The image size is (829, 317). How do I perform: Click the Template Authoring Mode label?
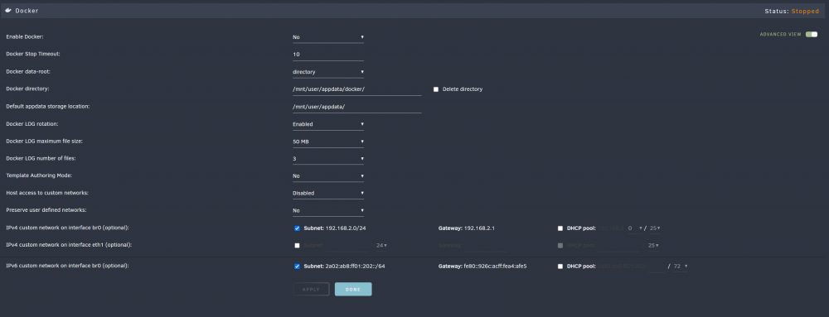39,175
